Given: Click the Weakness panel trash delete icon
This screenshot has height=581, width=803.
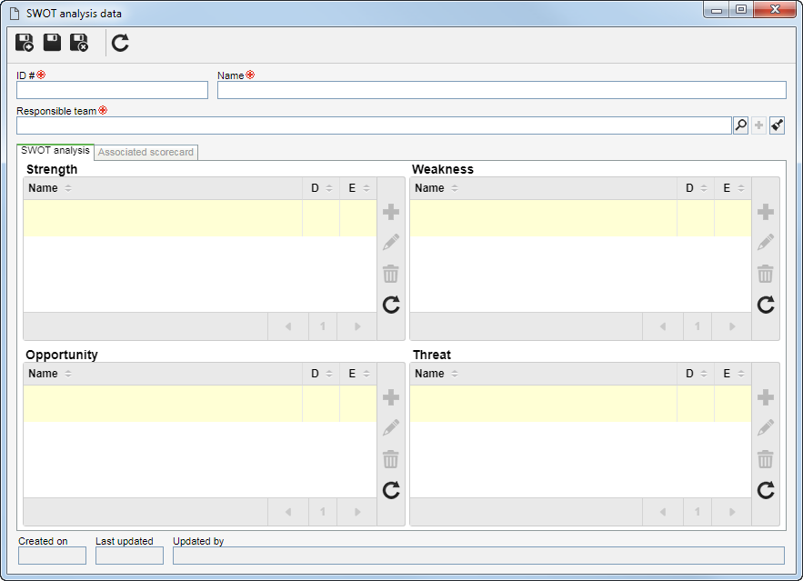Looking at the screenshot, I should 766,274.
